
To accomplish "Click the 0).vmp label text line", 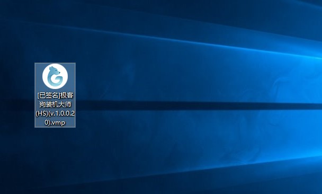I will [55, 122].
